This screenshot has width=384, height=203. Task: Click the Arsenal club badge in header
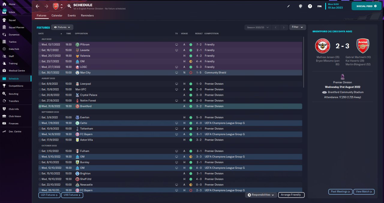[x=56, y=6]
